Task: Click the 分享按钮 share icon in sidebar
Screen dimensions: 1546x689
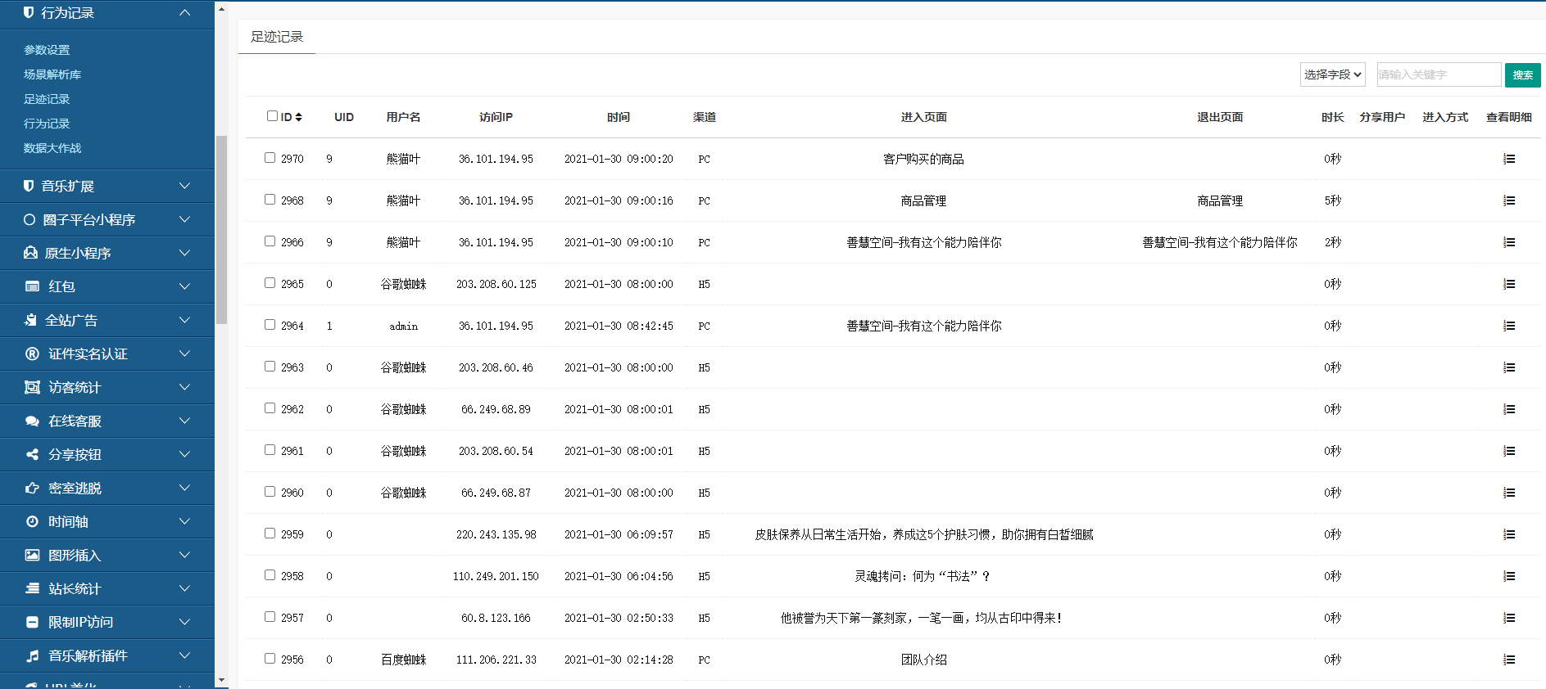Action: 32,454
